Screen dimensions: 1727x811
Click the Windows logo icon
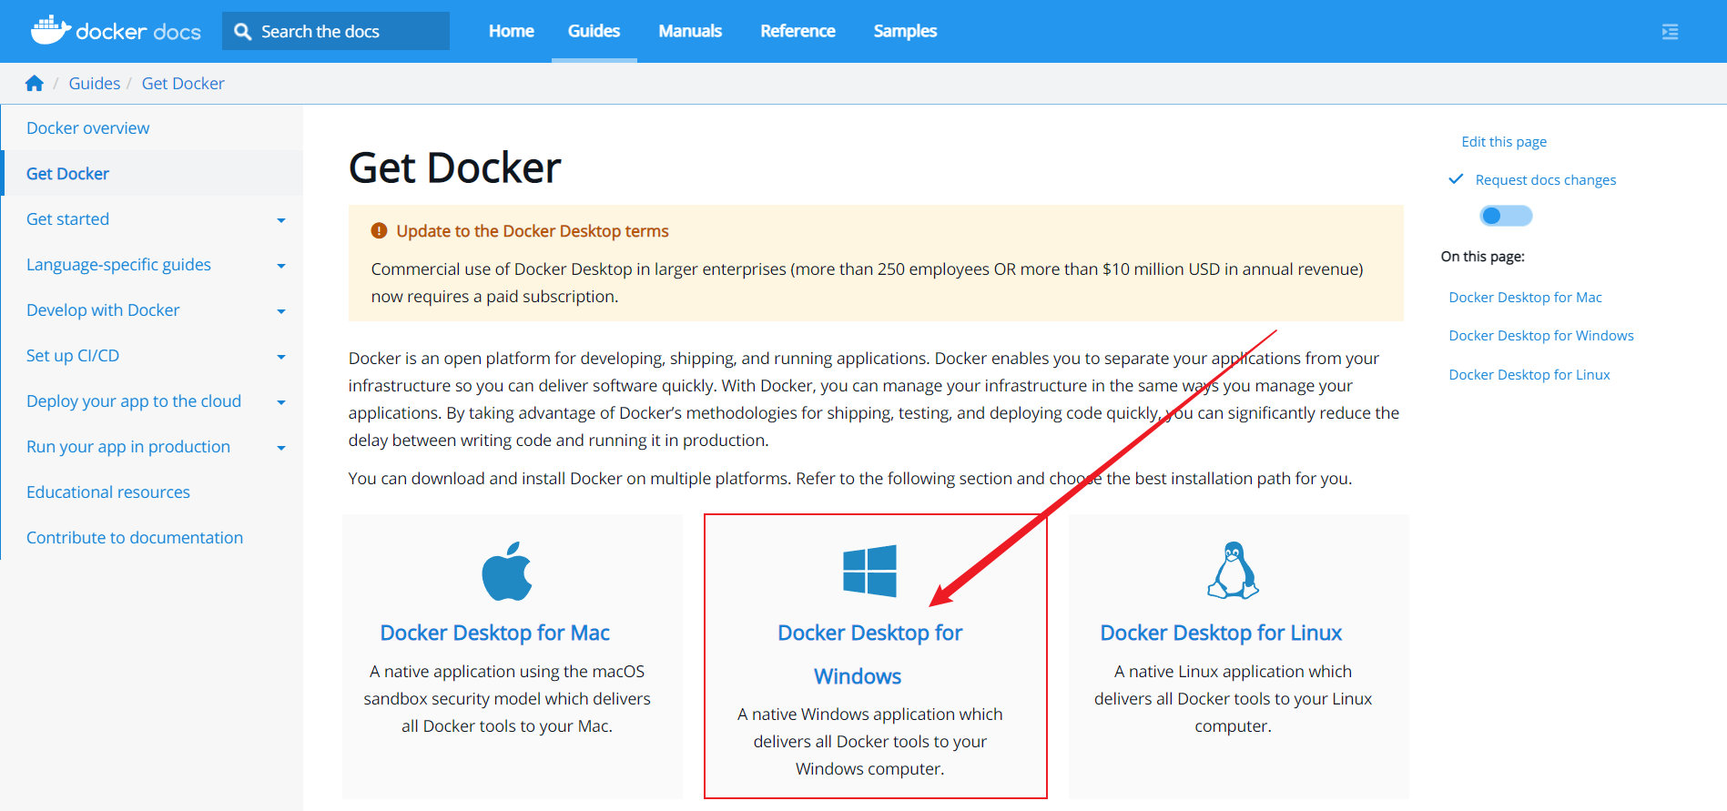click(869, 571)
